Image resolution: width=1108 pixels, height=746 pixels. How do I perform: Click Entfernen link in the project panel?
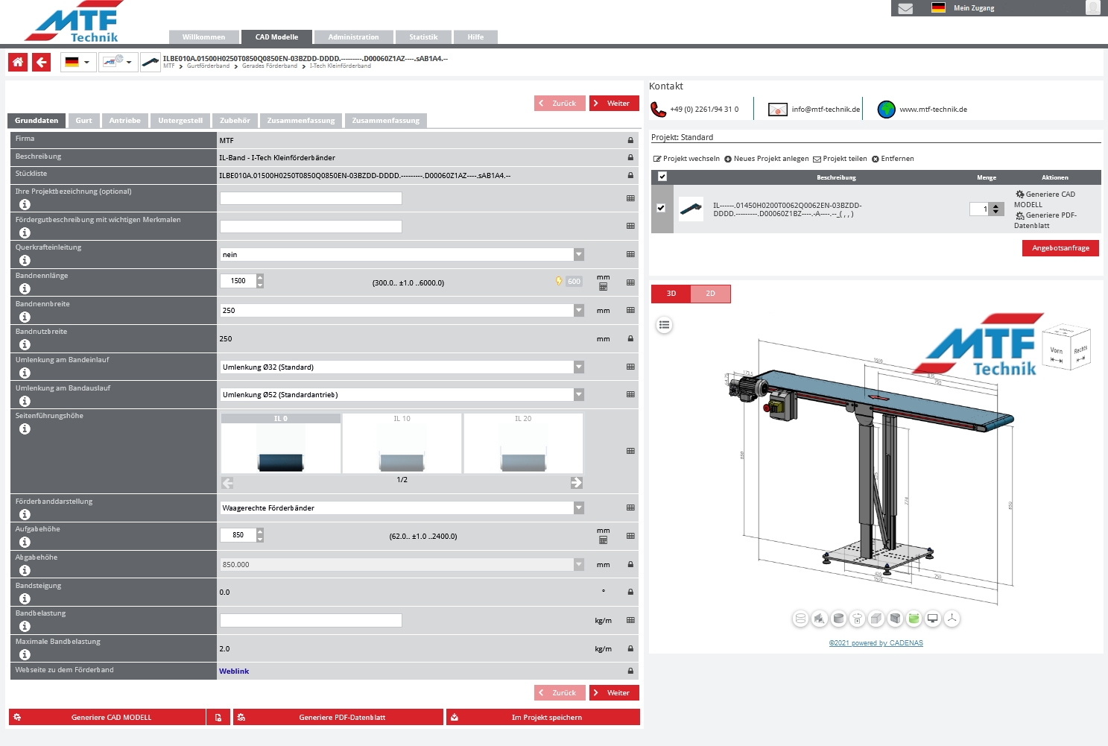[893, 159]
